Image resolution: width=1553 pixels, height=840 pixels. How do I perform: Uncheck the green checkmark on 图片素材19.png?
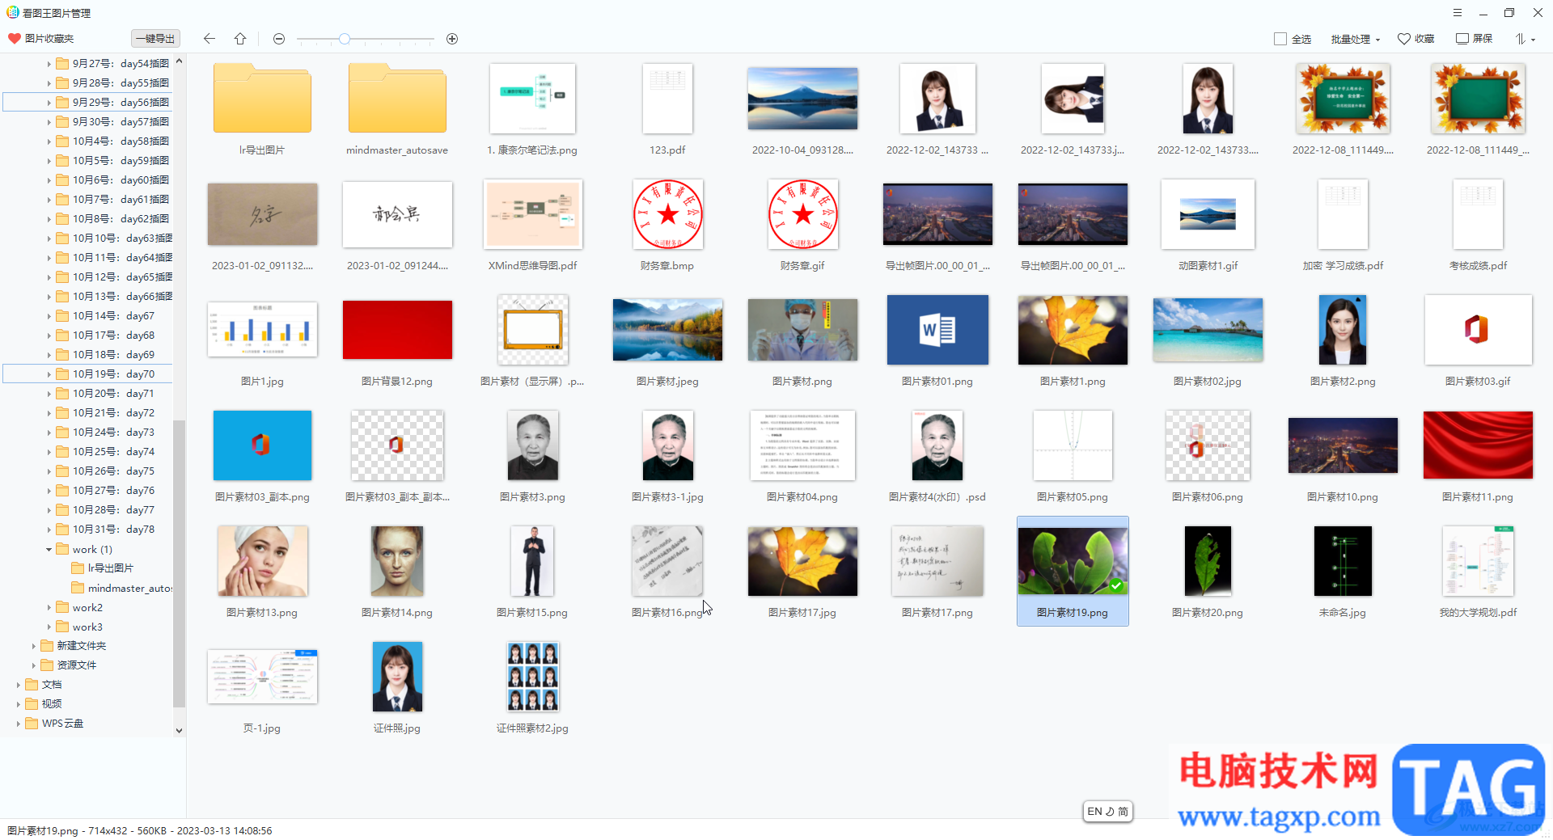1116,586
